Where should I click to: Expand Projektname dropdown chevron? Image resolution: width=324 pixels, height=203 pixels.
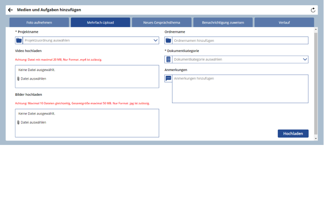[156, 40]
